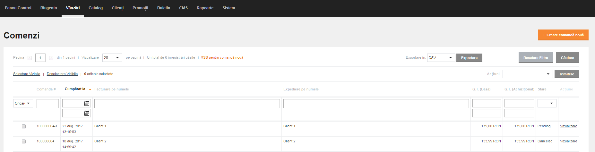Click Selectare Vizibile link

(27, 74)
